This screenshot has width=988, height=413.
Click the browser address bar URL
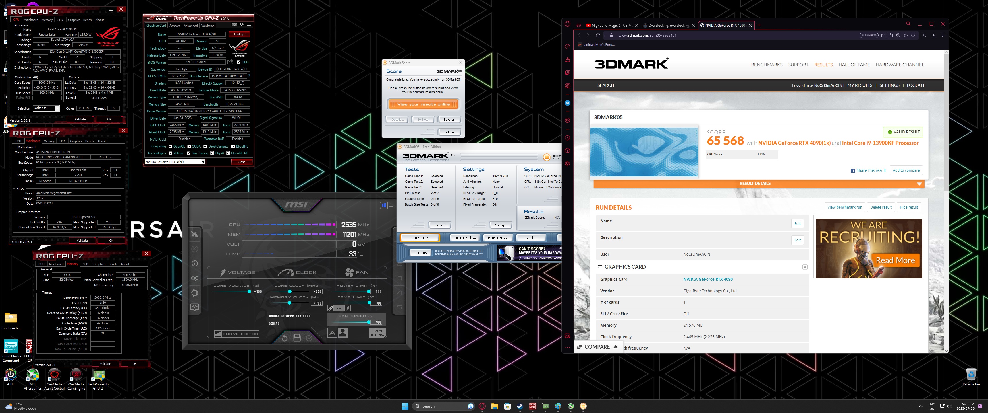click(x=647, y=35)
